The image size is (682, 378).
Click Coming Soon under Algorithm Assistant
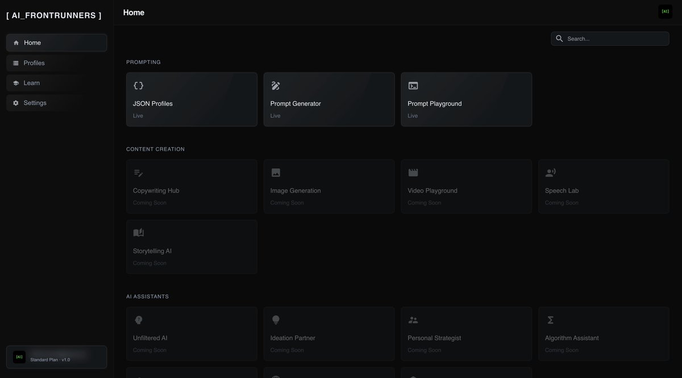[562, 350]
